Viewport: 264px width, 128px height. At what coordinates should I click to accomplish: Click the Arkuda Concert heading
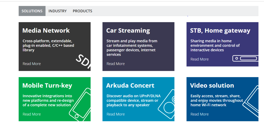point(130,85)
